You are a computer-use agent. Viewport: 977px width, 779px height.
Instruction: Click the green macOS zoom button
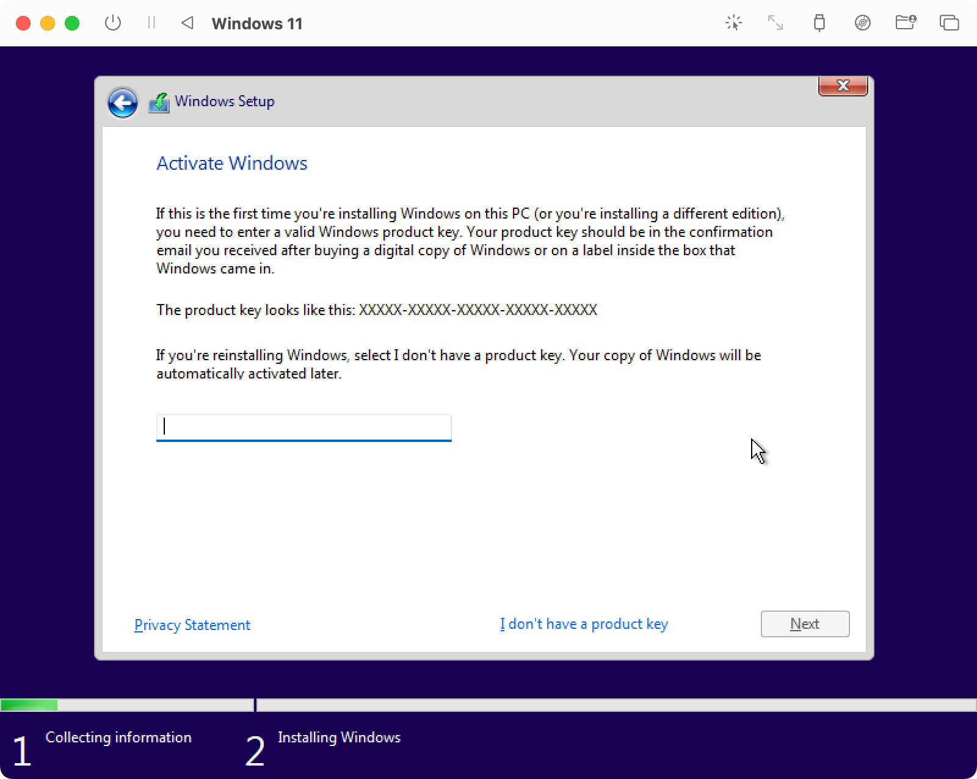coord(72,23)
